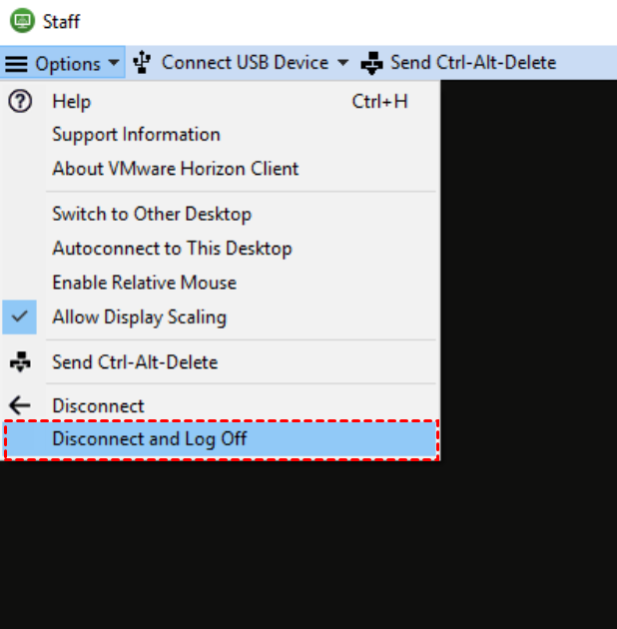617x629 pixels.
Task: Toggle Enable Relative Mouse option
Action: point(144,283)
